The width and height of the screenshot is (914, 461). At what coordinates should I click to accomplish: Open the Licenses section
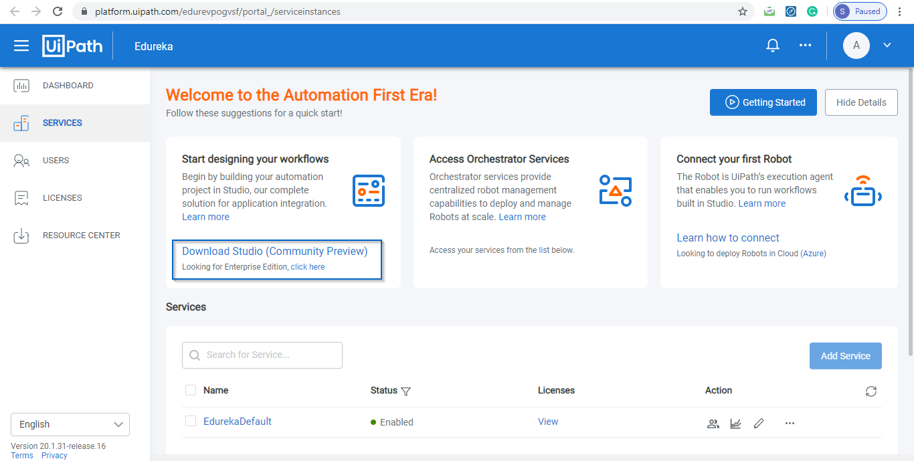point(75,198)
